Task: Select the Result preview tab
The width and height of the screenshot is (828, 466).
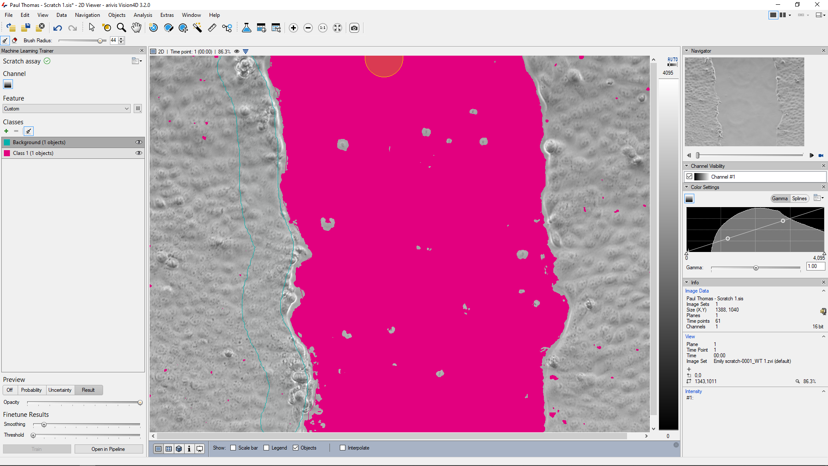Action: tap(88, 390)
